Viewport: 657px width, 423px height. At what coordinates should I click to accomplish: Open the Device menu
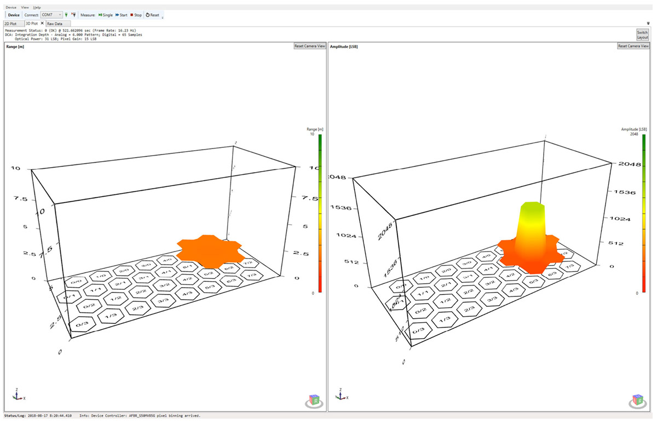click(x=11, y=7)
